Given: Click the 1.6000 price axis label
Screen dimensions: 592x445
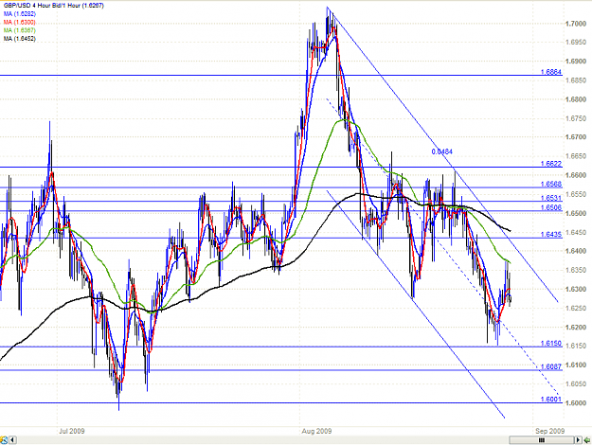Looking at the screenshot, I should [576, 402].
